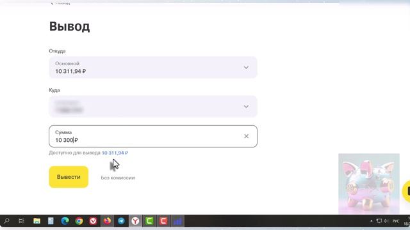Click the 'Вывод' page heading

pyautogui.click(x=70, y=26)
